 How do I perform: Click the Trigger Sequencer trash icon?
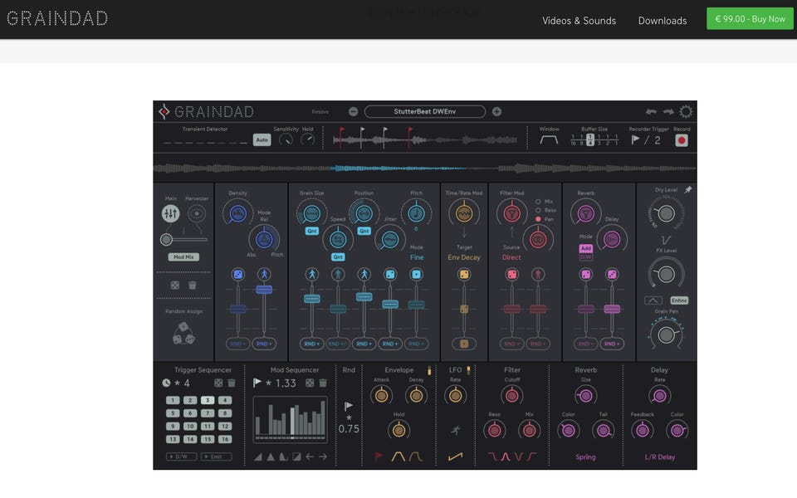pyautogui.click(x=232, y=383)
